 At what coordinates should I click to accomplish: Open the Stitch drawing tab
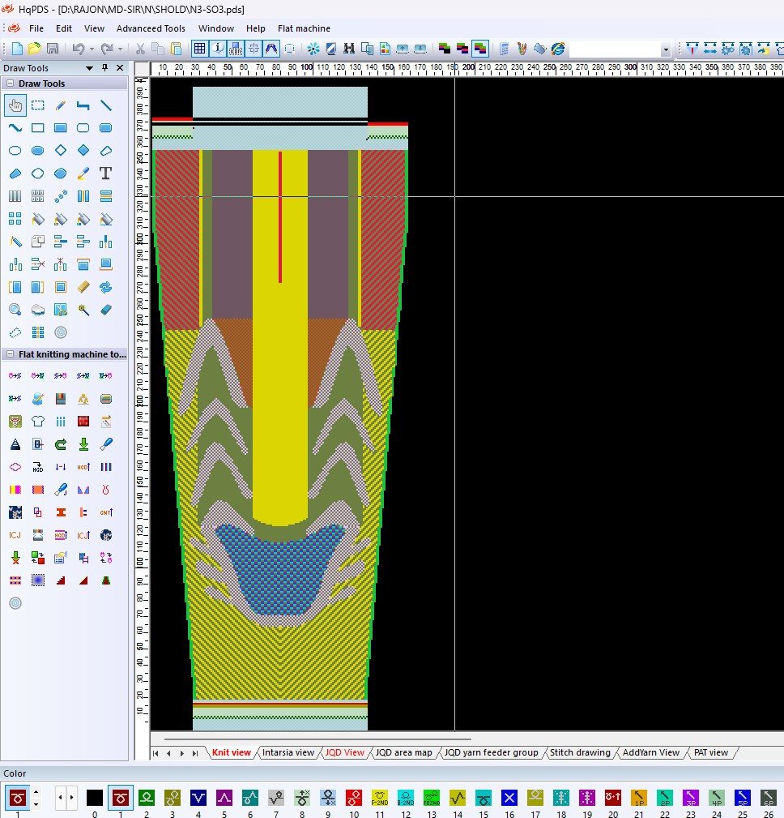[580, 753]
